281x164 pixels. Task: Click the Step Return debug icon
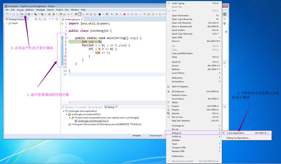pyautogui.click(x=140, y=14)
